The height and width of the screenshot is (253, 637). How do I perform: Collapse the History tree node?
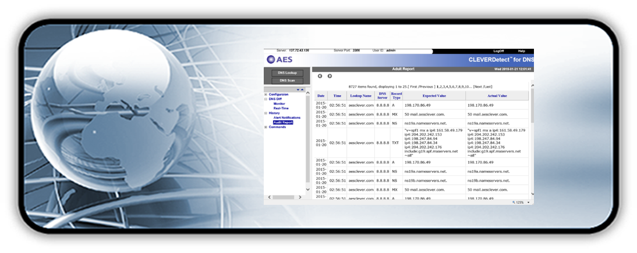266,113
